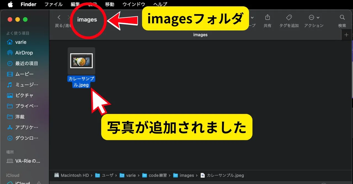Click the Add Tags icon
Screen dimensions: 353x184
click(x=289, y=18)
